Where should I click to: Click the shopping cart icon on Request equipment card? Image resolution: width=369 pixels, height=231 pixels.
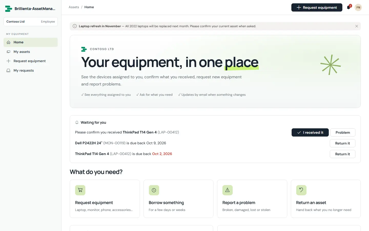(x=80, y=190)
